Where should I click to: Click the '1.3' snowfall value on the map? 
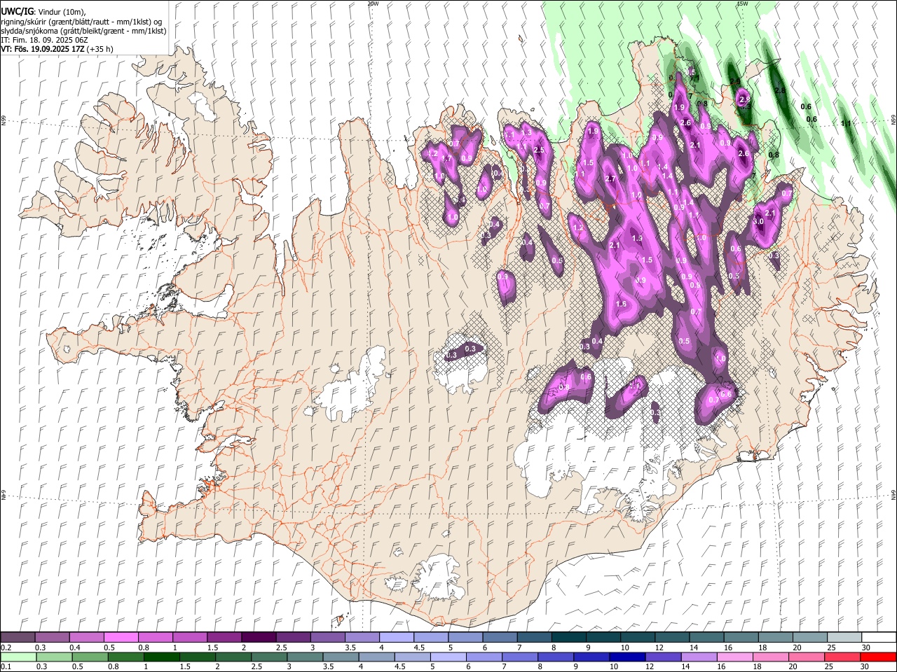tap(527, 133)
